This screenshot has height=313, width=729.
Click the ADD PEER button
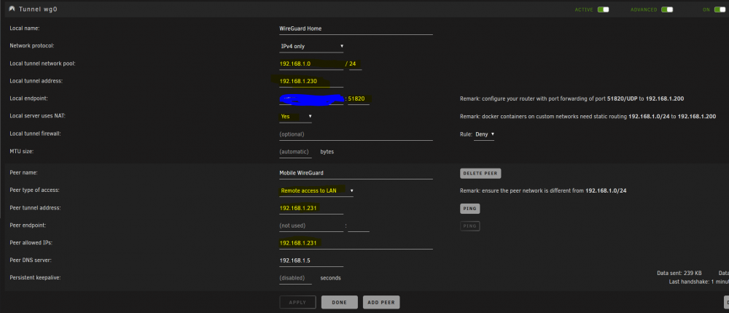click(381, 302)
